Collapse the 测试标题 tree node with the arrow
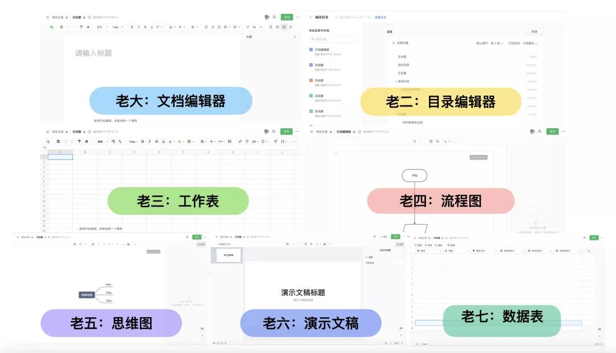The image size is (616, 353). (396, 81)
